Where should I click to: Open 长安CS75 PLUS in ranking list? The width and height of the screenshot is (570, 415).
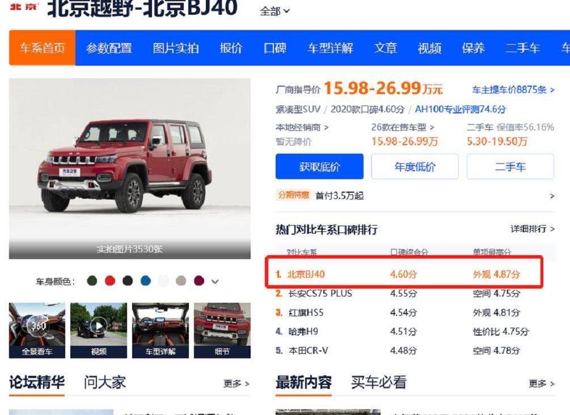click(320, 293)
